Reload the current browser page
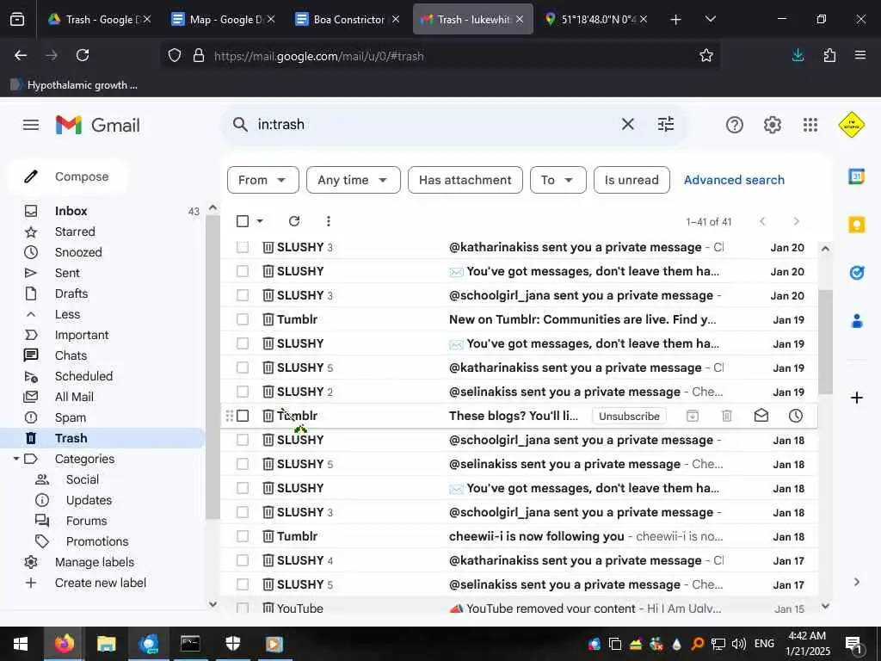The height and width of the screenshot is (661, 881). click(83, 55)
